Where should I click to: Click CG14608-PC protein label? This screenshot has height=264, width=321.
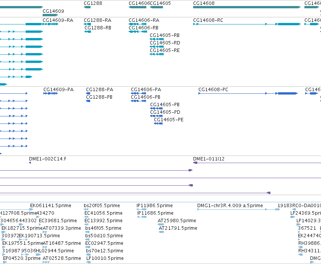(213, 90)
